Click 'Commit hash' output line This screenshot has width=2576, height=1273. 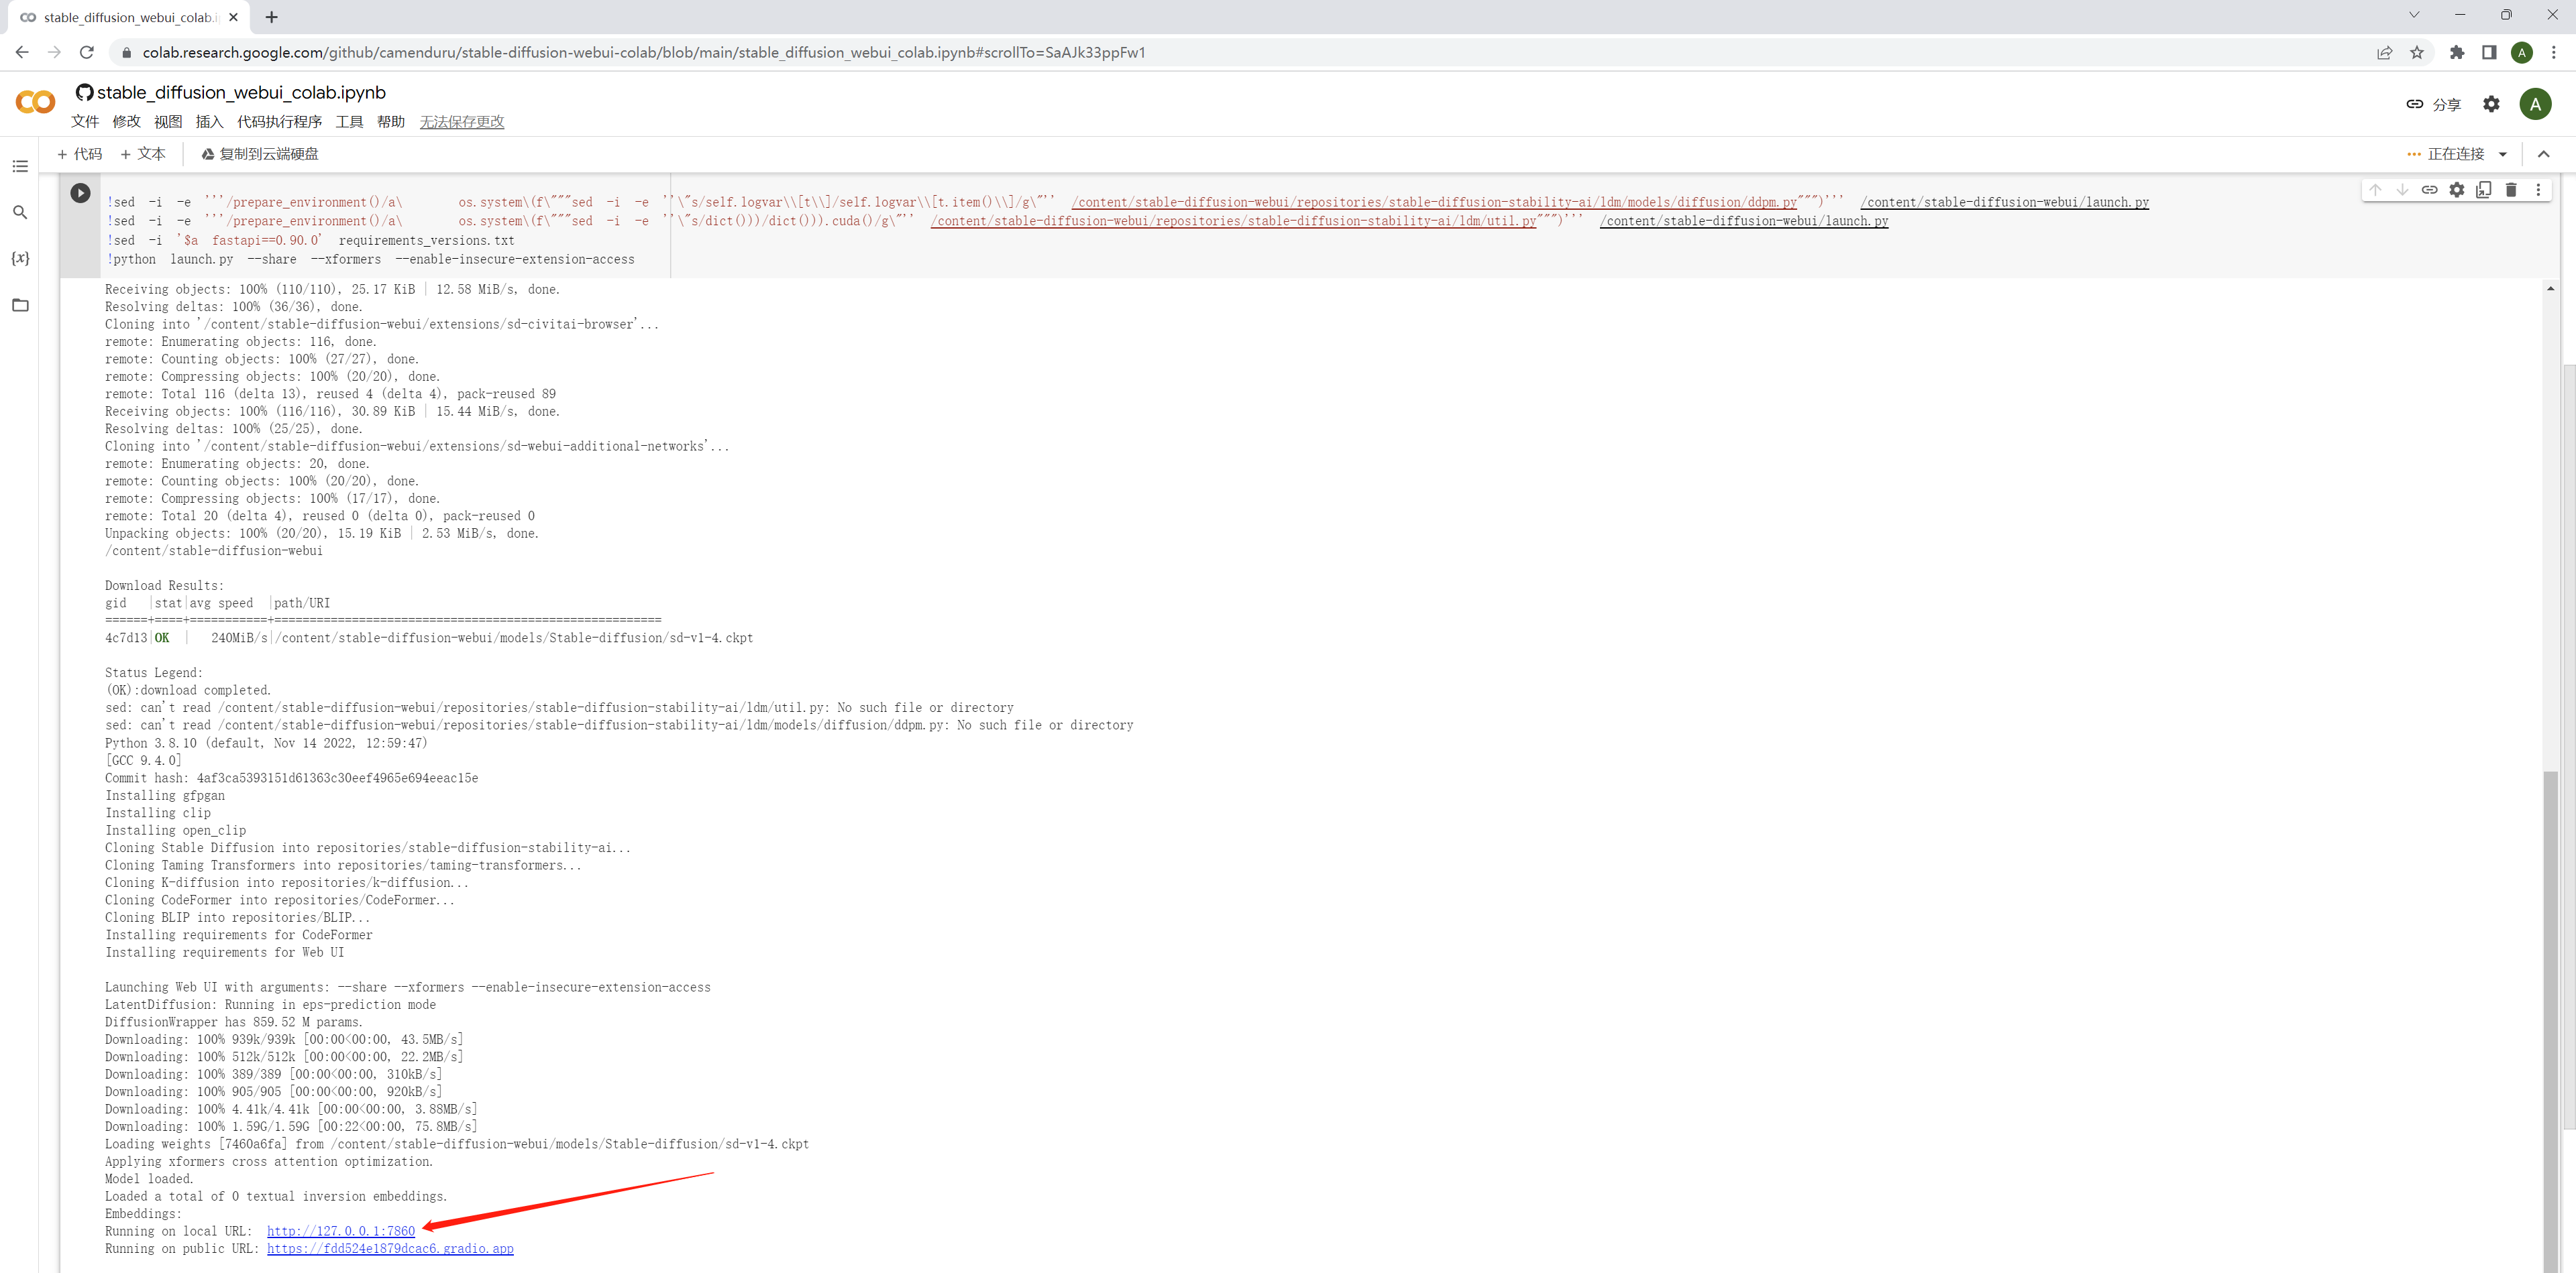291,778
